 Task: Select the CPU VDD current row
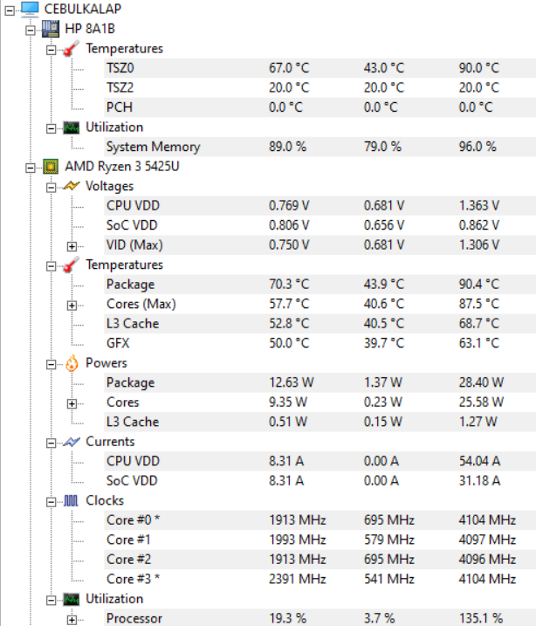320,462
